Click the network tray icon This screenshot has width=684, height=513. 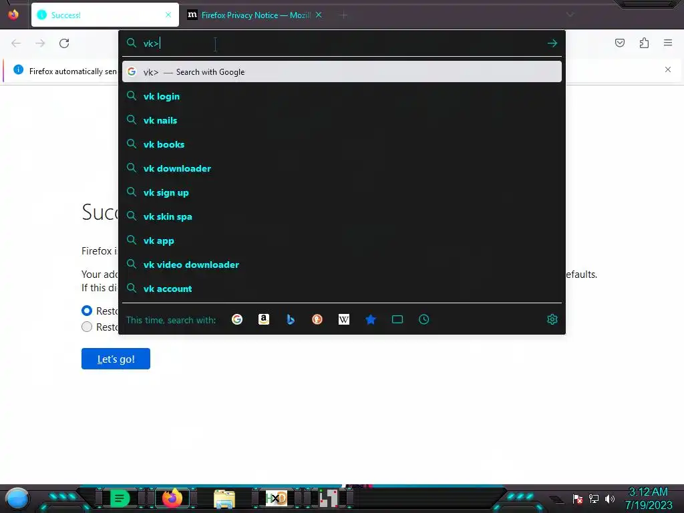pos(594,498)
